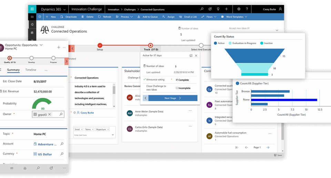Check the Incomplete checkbox

[x=177, y=88]
